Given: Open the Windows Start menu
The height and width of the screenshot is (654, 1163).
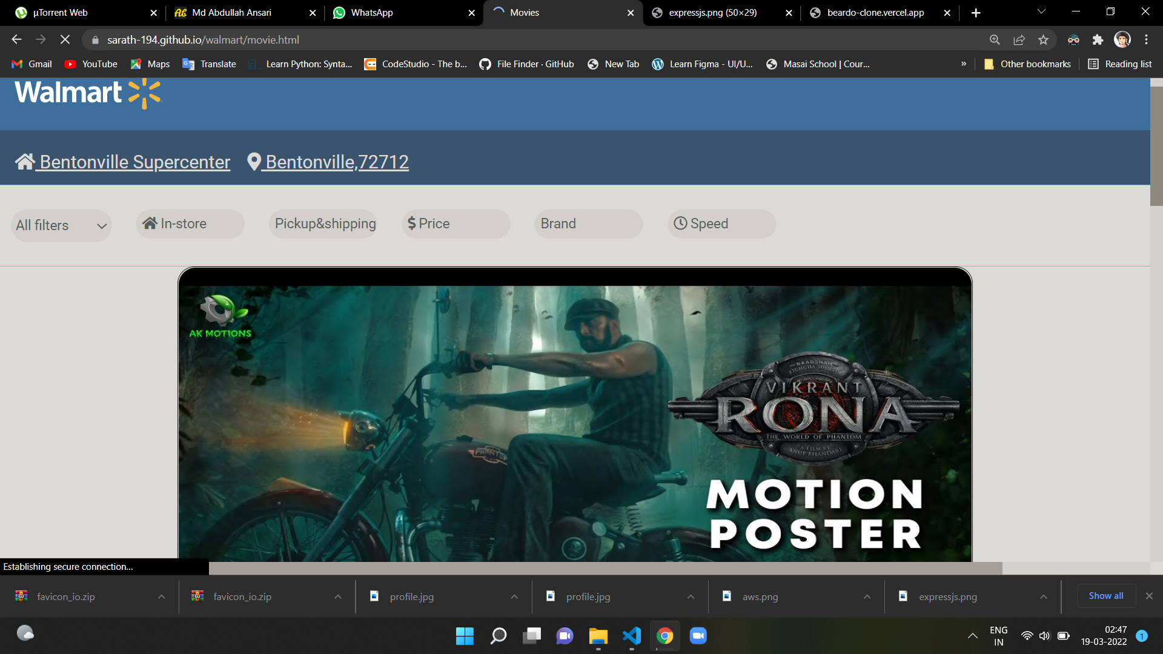Looking at the screenshot, I should tap(465, 636).
